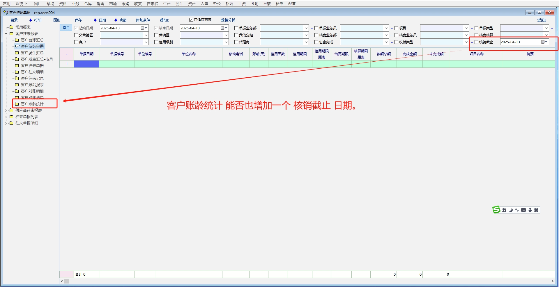
Task: Click the IME user account icon
Action: (530, 210)
